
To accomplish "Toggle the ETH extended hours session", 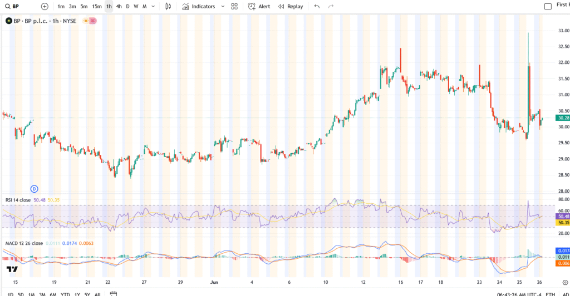I will 550,294.
